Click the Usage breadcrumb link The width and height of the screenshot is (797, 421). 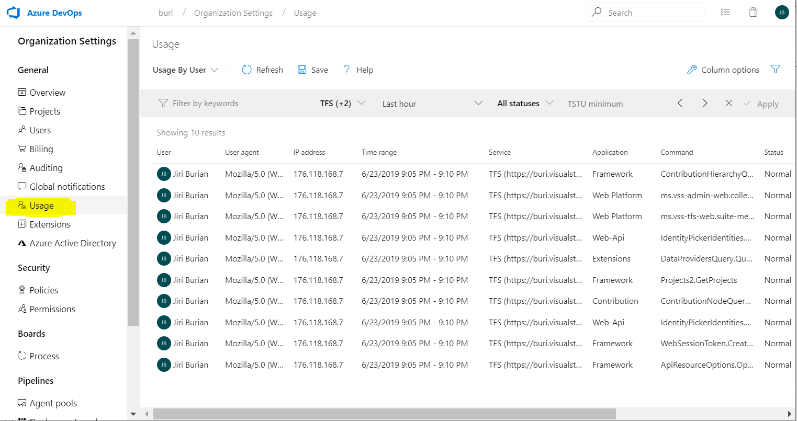305,13
